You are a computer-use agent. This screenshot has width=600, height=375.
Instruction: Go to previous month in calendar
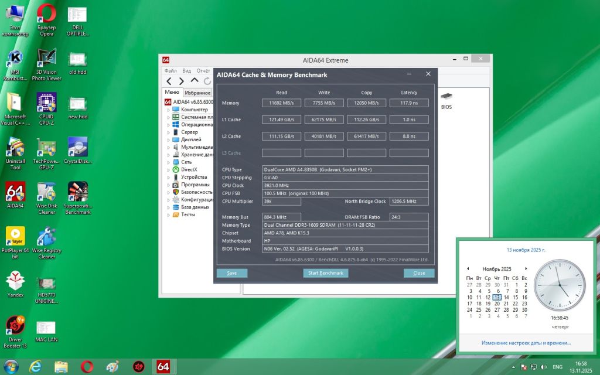pyautogui.click(x=468, y=268)
